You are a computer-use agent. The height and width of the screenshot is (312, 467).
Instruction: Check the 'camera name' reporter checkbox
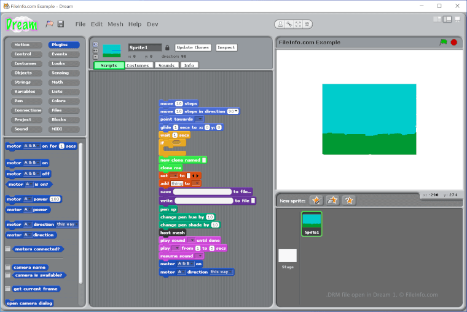tap(7, 268)
